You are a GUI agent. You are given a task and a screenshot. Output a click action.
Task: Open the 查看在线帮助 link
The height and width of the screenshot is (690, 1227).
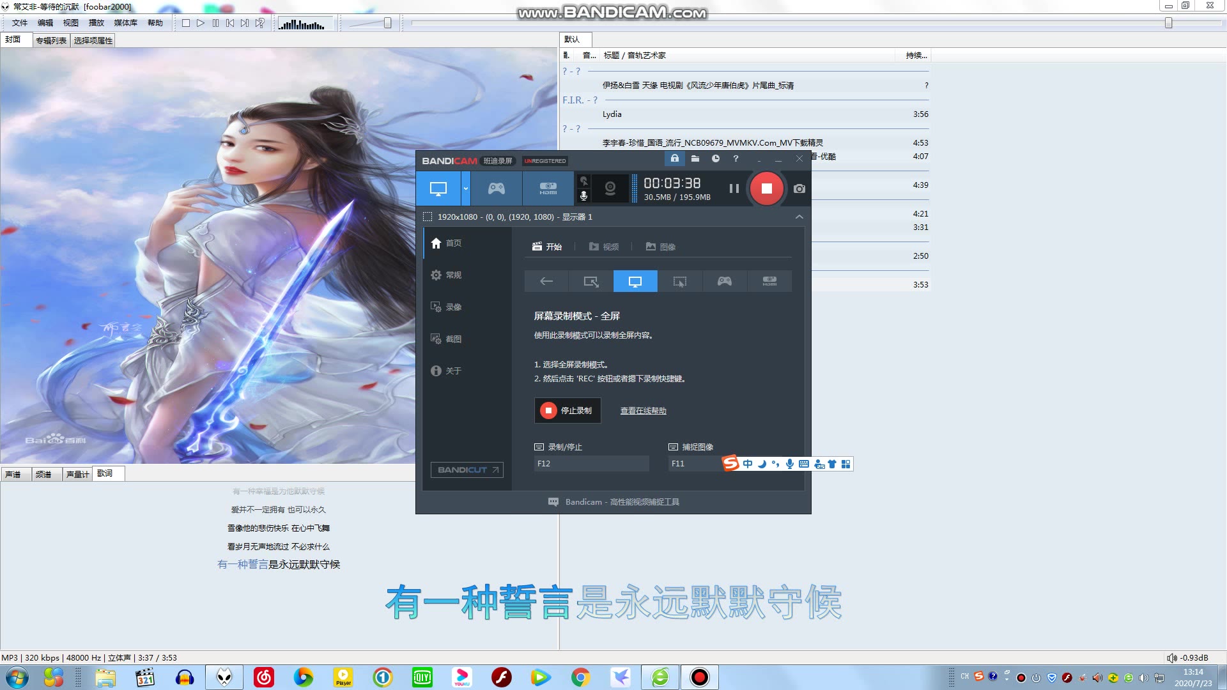click(x=643, y=411)
